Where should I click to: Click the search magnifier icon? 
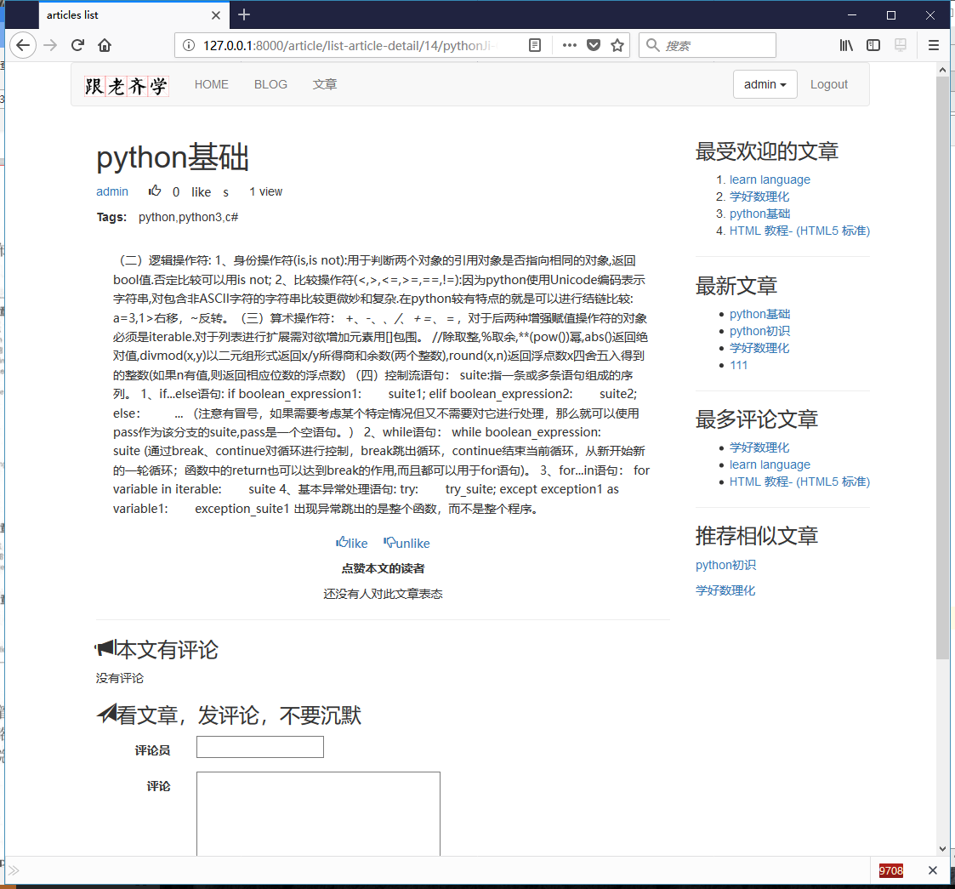coord(652,46)
